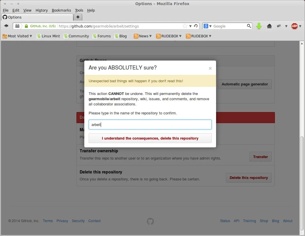This screenshot has height=236, width=305.
Task: Click the vertical scrollbar thumb
Action: 302,183
